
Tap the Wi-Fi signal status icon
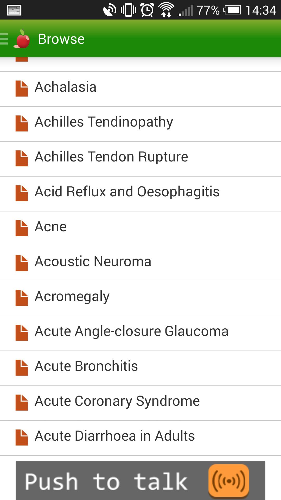click(167, 10)
